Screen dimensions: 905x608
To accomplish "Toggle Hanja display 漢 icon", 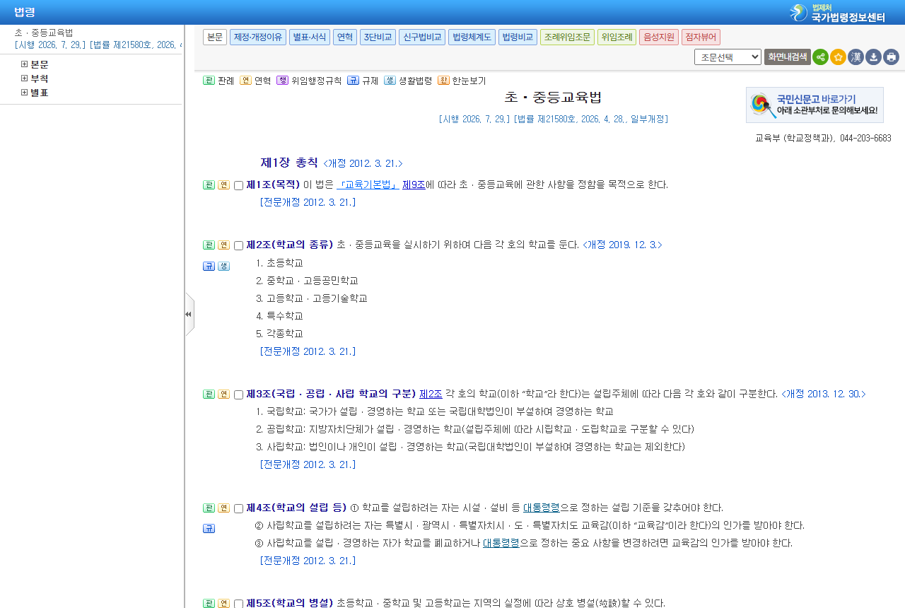I will pyautogui.click(x=856, y=57).
